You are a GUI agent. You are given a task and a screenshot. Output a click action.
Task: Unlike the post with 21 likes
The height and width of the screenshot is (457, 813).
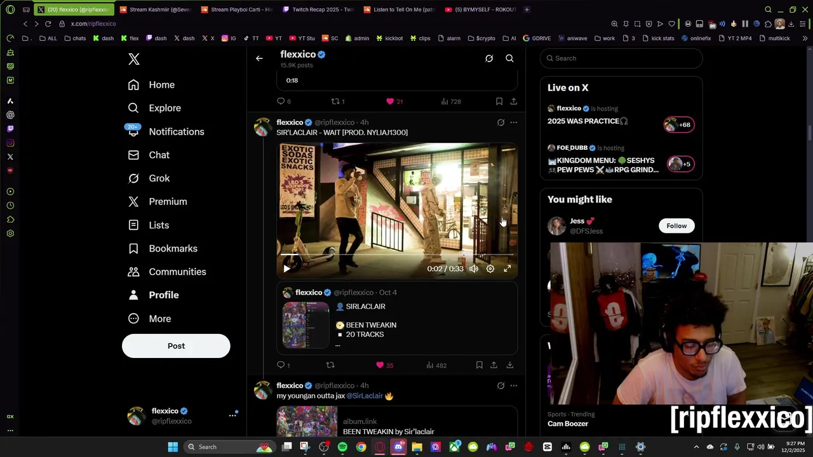(394, 102)
